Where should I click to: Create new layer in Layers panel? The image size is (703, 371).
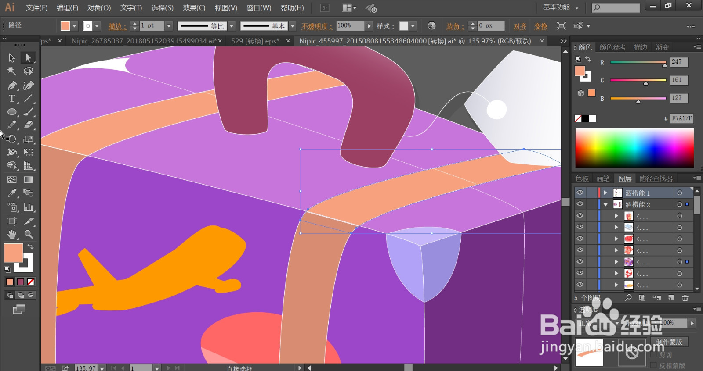[671, 298]
